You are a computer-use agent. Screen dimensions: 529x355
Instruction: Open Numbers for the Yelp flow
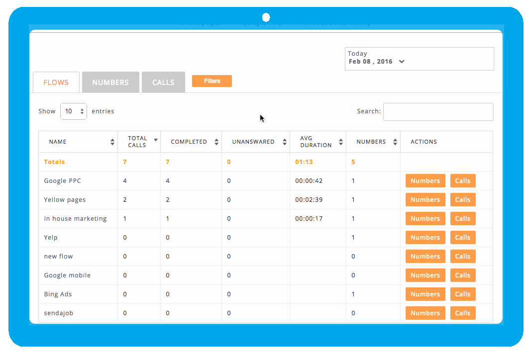click(425, 237)
